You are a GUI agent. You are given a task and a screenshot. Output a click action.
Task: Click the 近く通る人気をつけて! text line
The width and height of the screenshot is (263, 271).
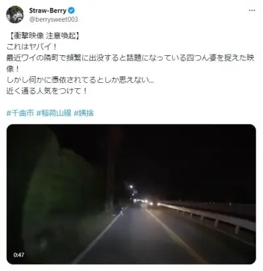point(47,91)
